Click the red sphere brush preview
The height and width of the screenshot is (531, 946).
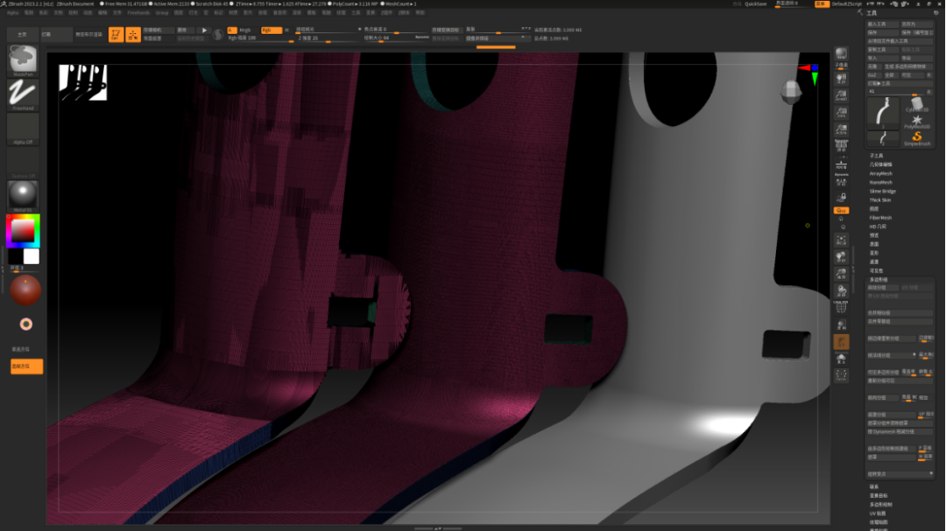point(25,290)
